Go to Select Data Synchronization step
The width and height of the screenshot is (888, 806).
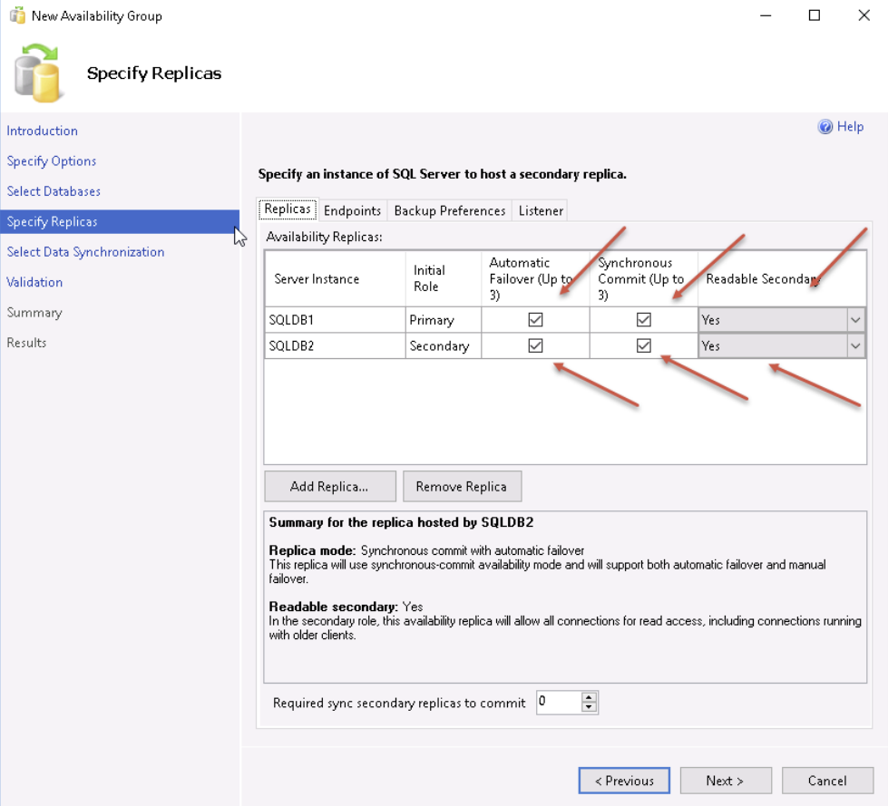pyautogui.click(x=85, y=252)
